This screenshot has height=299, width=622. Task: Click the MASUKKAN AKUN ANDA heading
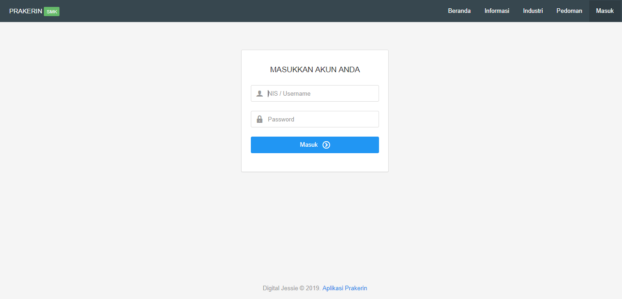[315, 69]
